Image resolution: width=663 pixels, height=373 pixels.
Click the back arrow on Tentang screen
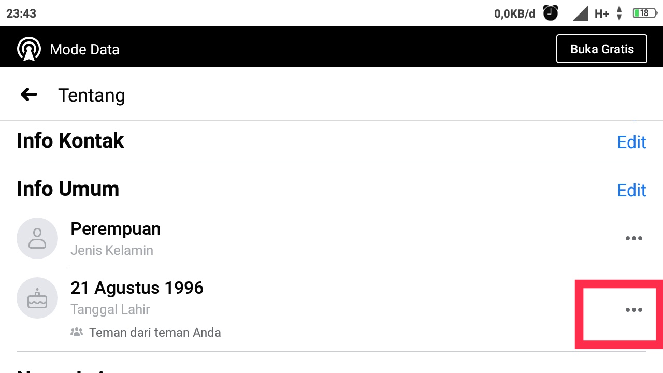click(x=28, y=94)
